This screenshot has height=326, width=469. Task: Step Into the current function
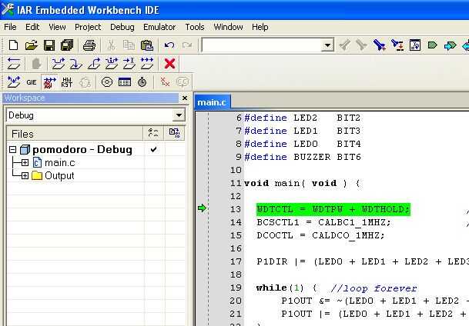pyautogui.click(x=76, y=64)
